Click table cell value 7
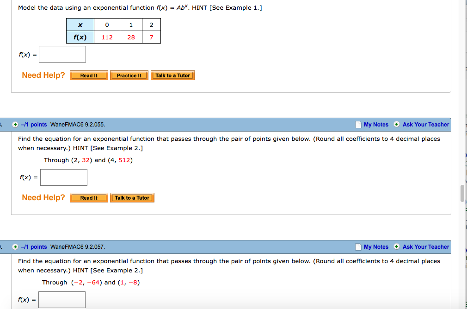The height and width of the screenshot is (309, 467). point(151,37)
